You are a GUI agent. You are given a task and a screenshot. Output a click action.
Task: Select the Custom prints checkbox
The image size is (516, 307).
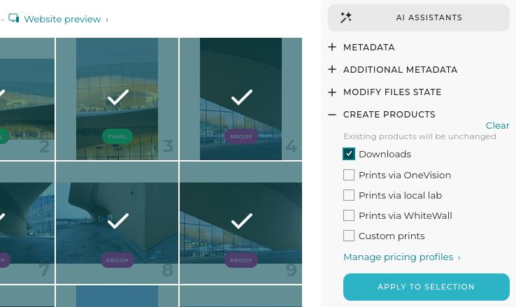coord(349,236)
